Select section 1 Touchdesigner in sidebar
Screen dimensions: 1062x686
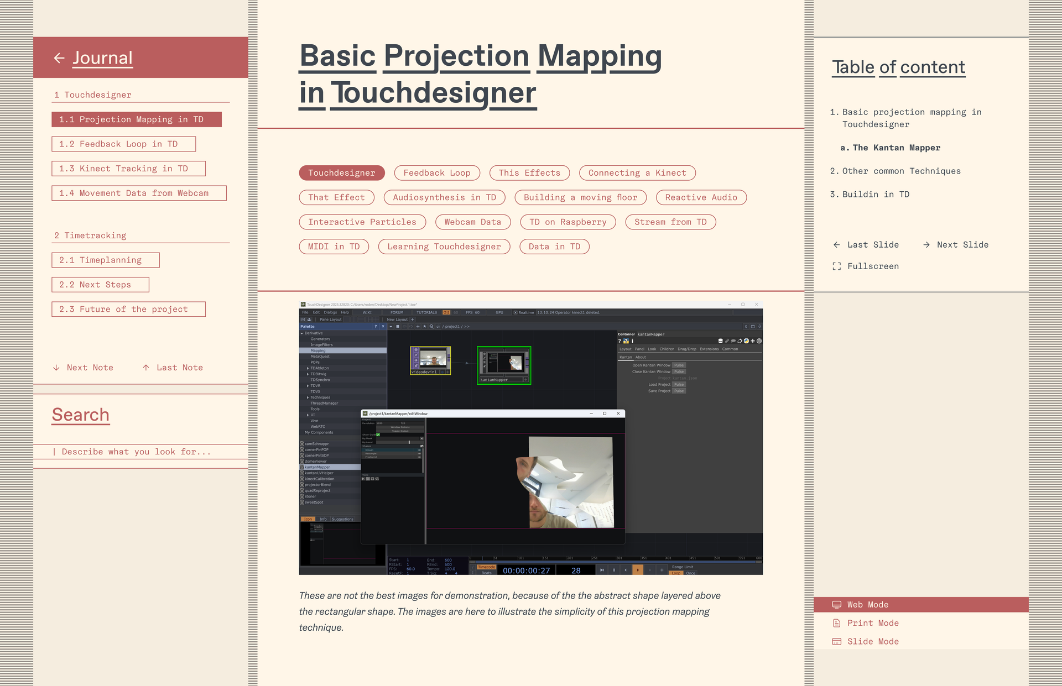[140, 95]
